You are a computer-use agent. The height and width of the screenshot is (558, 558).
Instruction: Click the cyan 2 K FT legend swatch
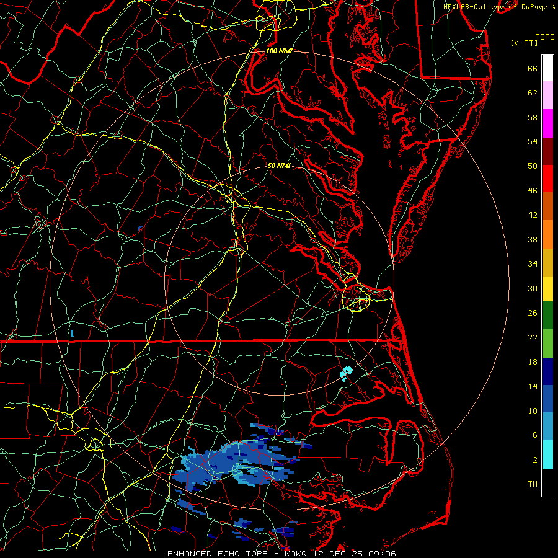tap(547, 454)
